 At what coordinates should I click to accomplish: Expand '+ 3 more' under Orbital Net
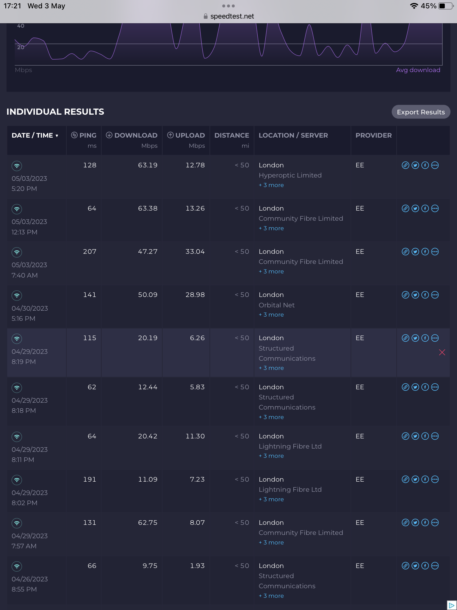click(x=271, y=315)
